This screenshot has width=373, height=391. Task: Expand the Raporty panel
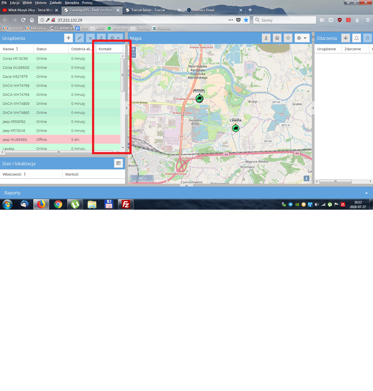(x=366, y=193)
